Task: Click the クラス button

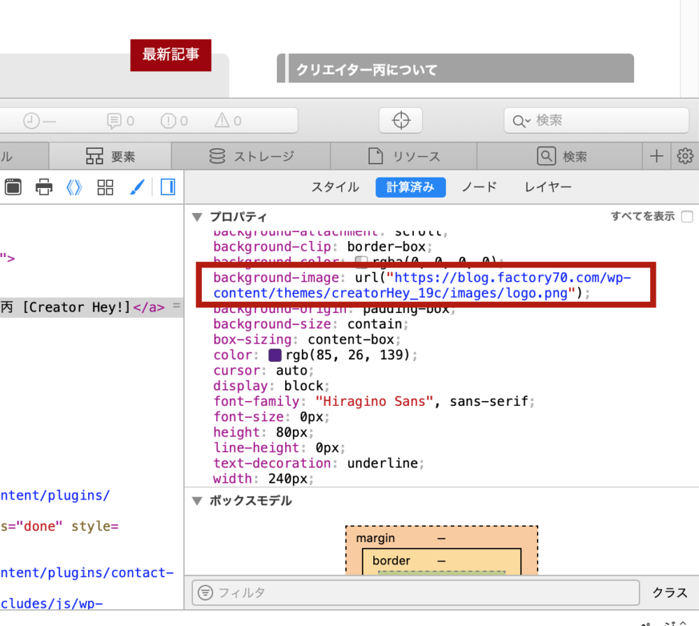Action: 669,592
